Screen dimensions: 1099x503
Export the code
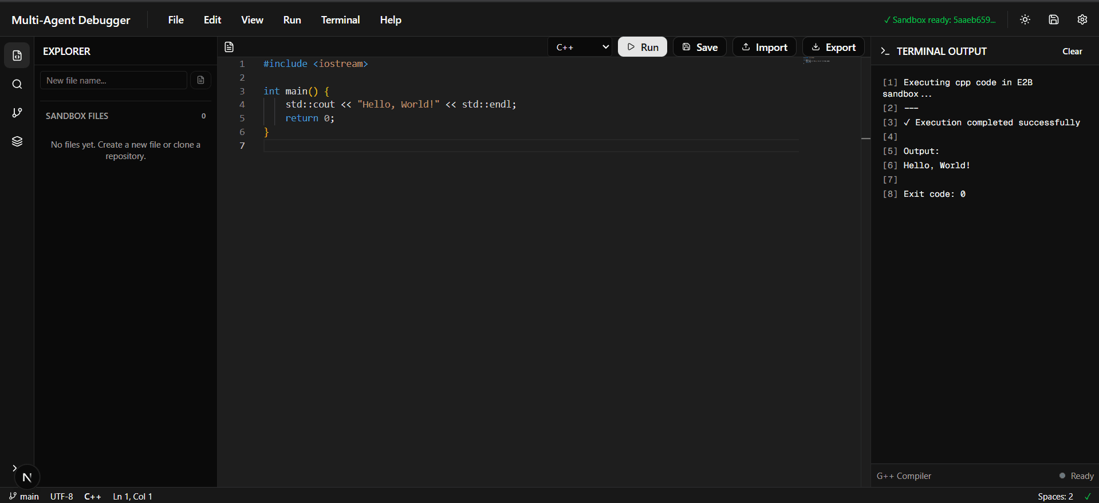click(834, 47)
